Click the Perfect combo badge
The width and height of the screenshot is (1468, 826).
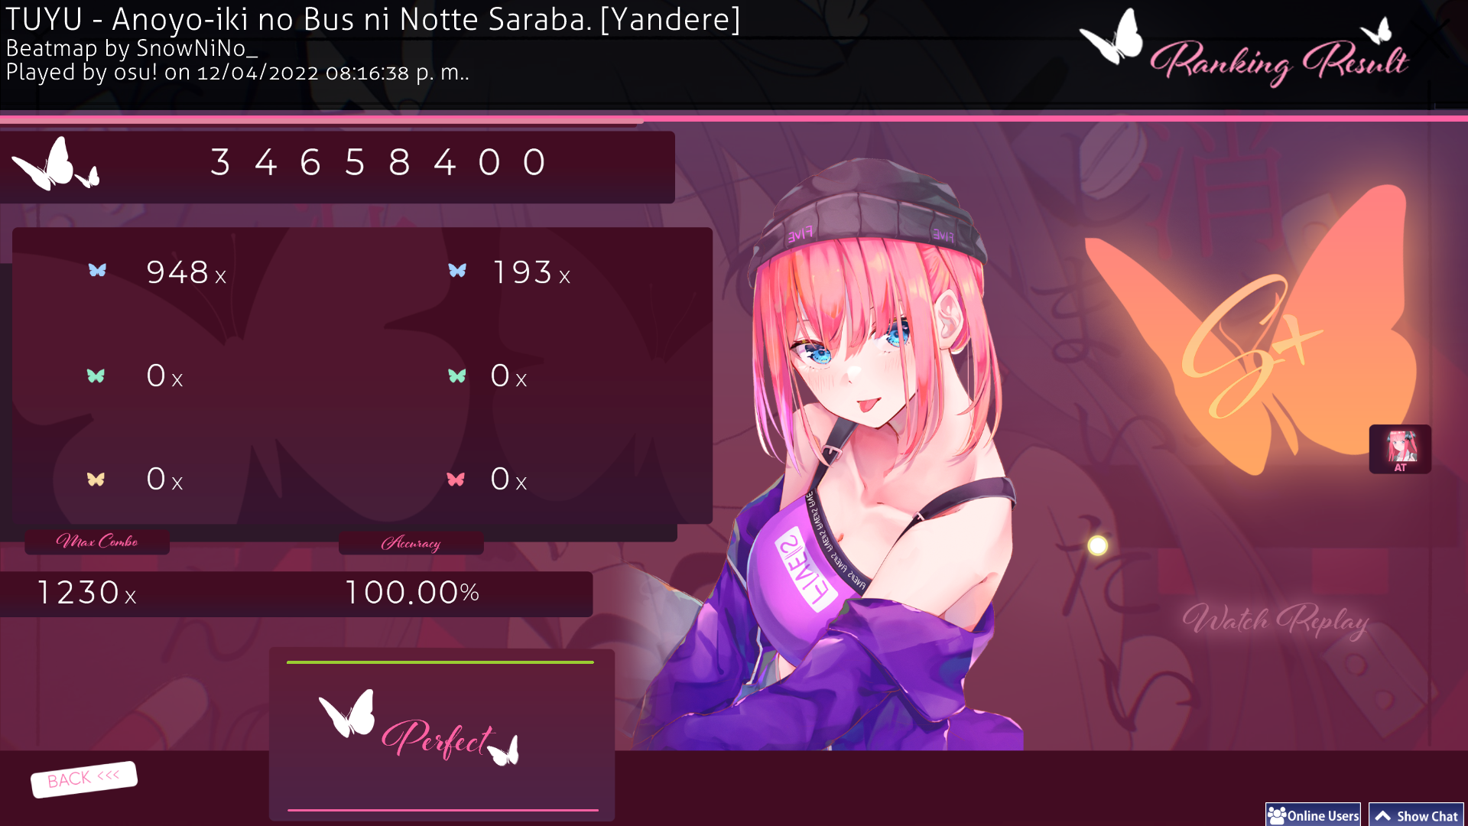click(x=419, y=730)
